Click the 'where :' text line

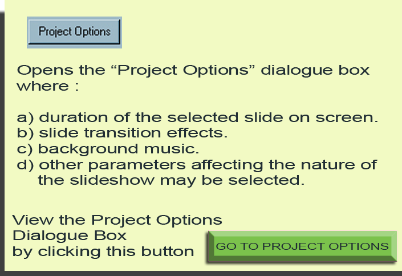tap(48, 86)
